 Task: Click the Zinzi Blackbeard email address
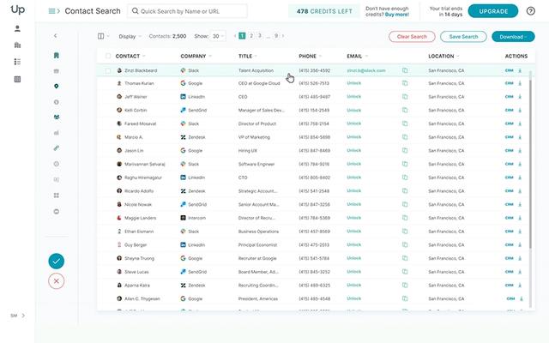366,70
